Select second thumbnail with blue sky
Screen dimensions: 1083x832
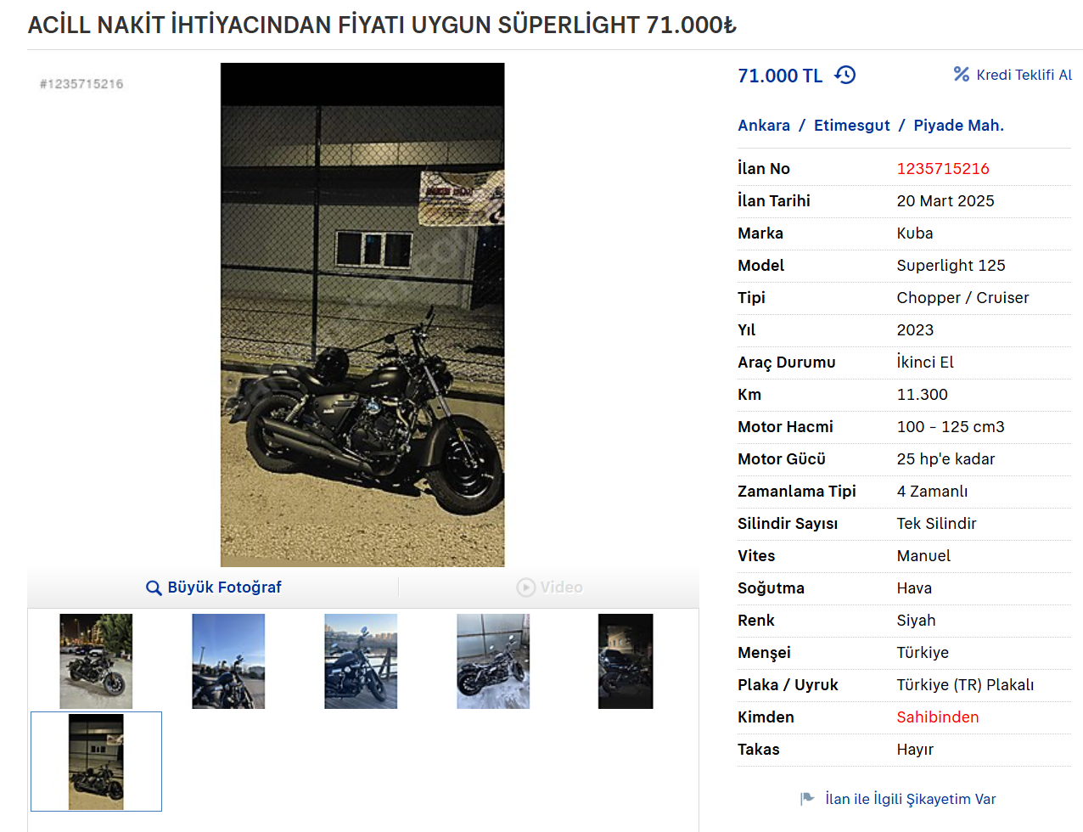tap(228, 661)
